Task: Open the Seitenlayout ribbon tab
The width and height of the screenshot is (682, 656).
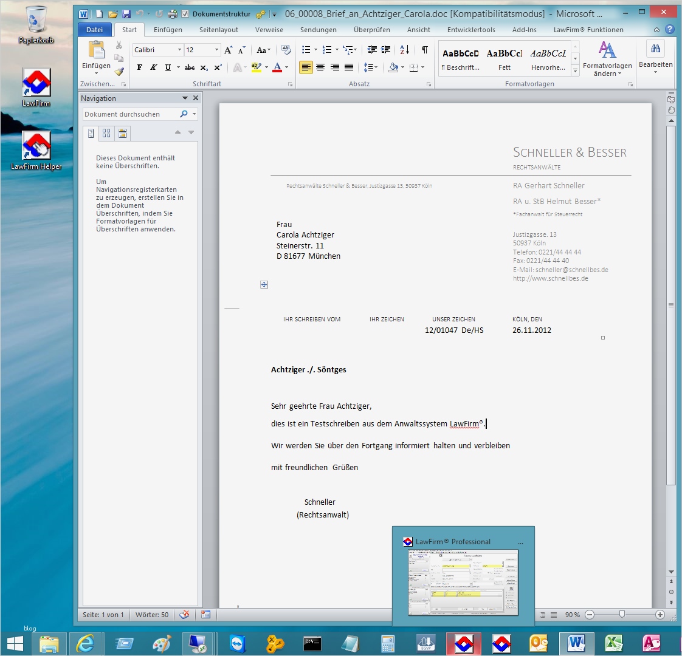Action: [218, 29]
